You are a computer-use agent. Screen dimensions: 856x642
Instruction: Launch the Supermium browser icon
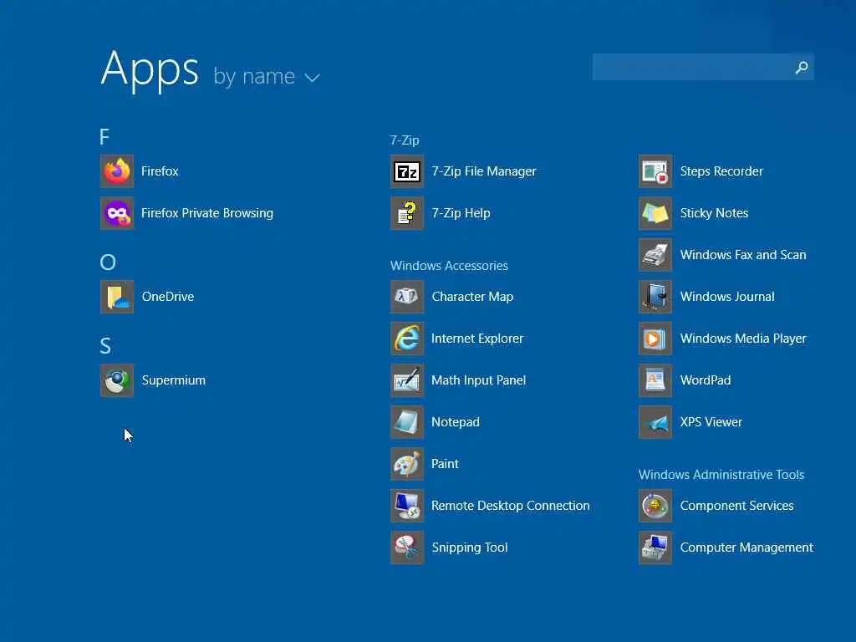click(117, 380)
